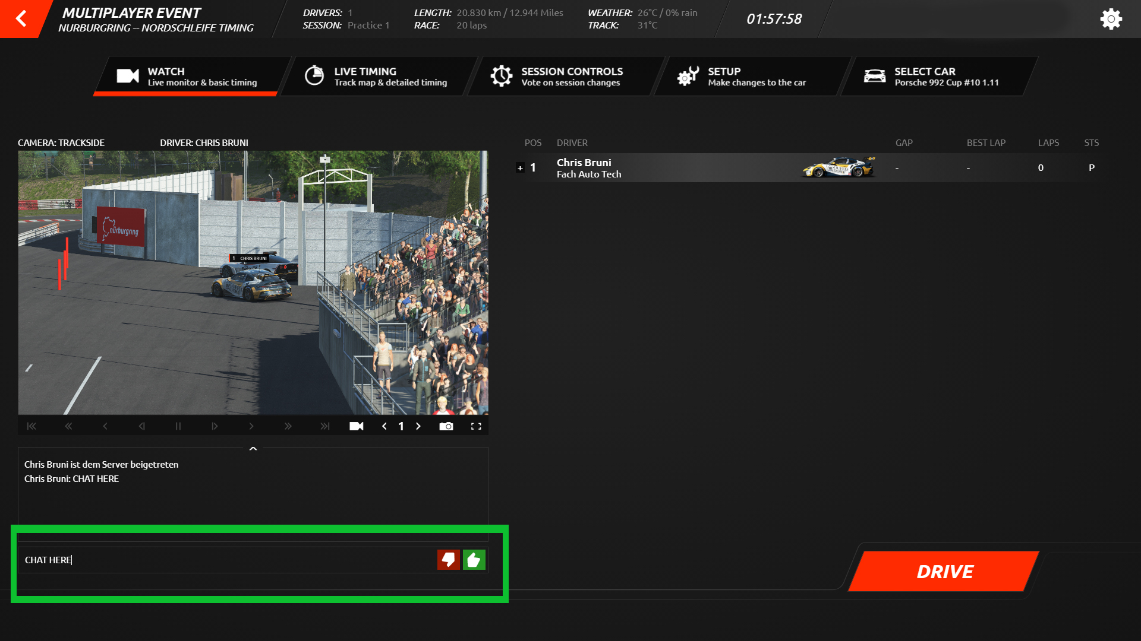Fast rewind the replay
Screen dimensions: 1141x641
click(68, 426)
